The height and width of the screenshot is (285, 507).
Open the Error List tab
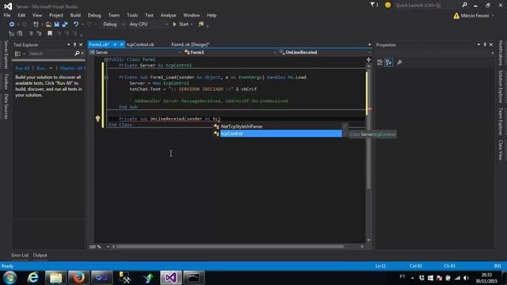point(20,255)
